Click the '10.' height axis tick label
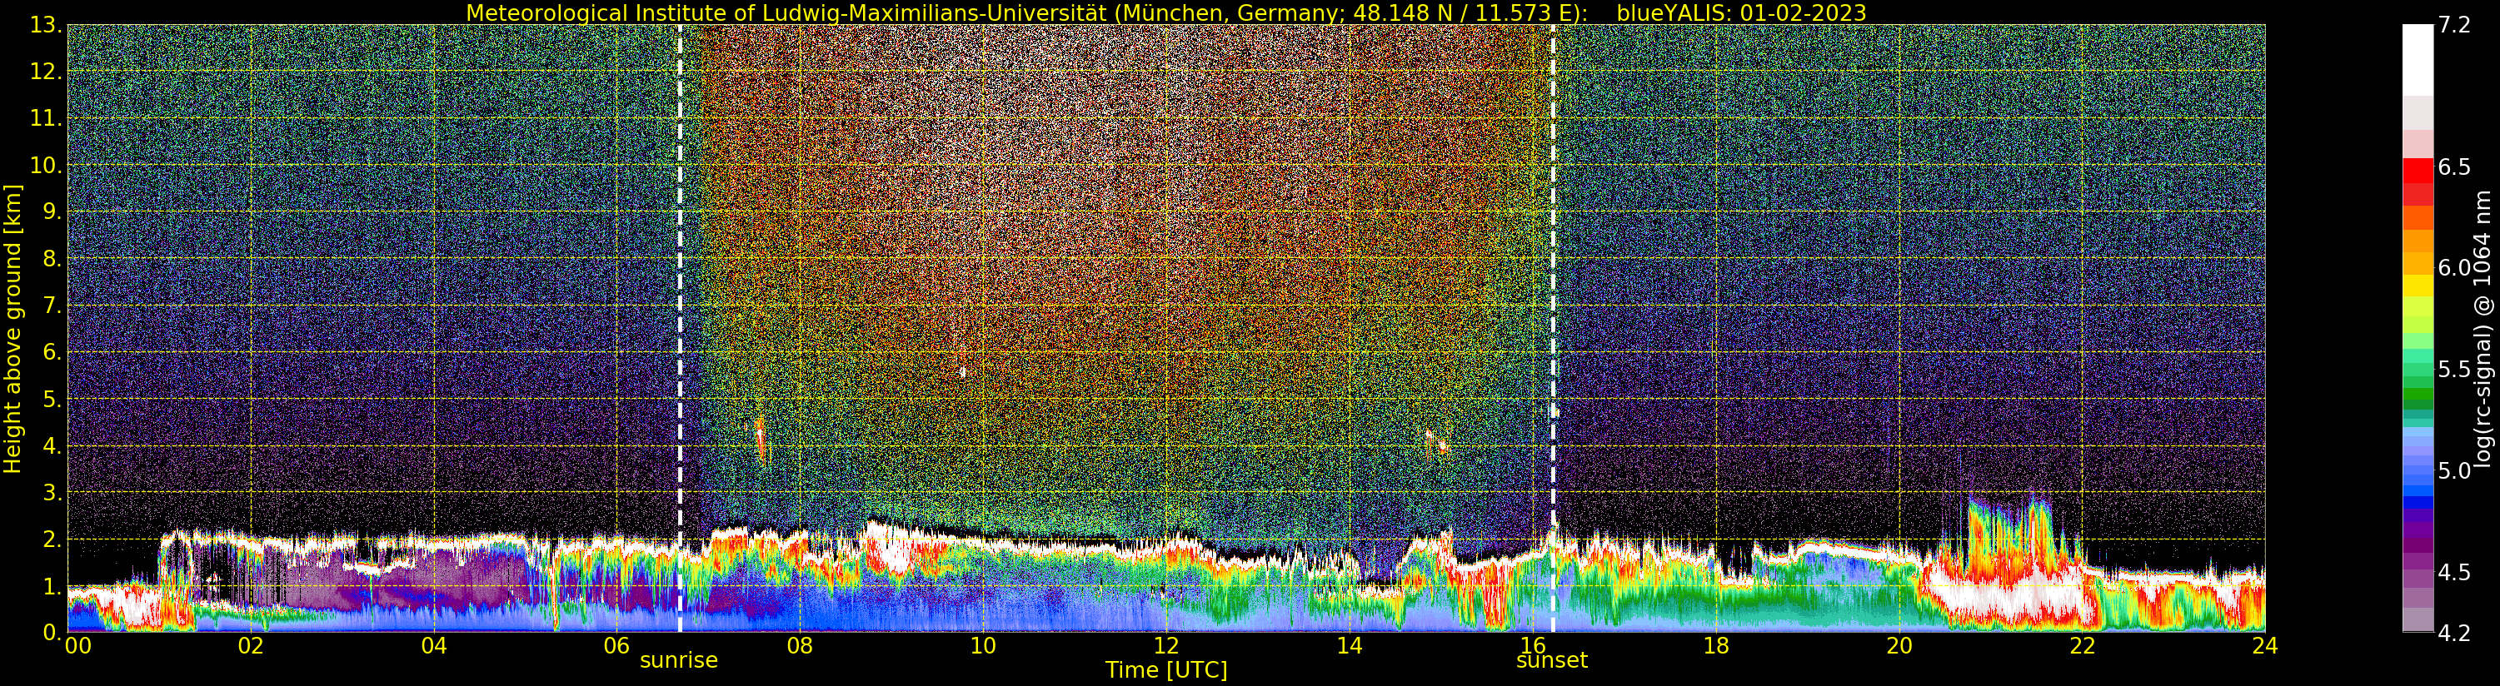 click(47, 165)
